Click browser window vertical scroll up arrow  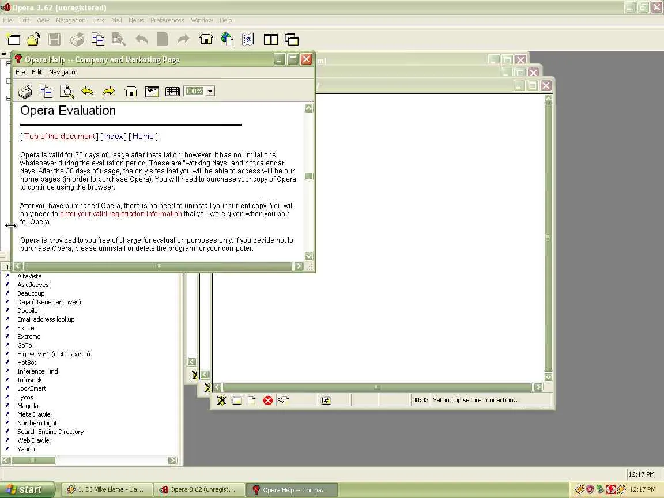[548, 99]
